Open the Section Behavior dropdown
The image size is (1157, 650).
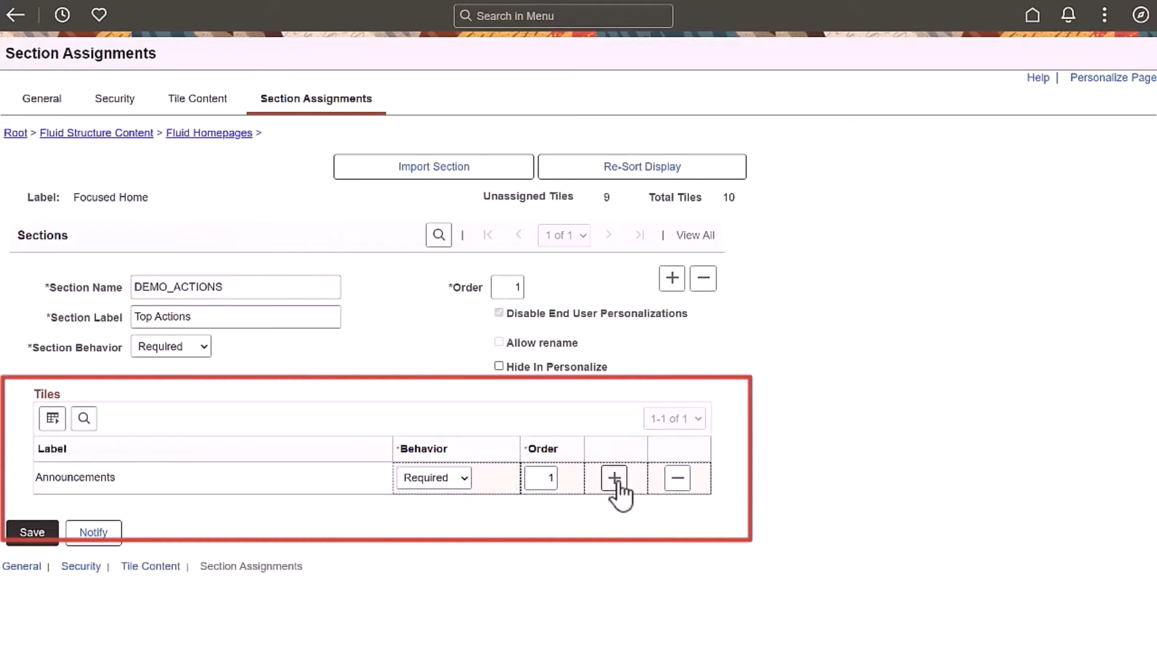(171, 346)
